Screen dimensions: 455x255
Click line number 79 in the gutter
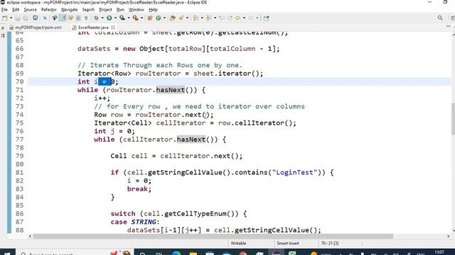coord(19,156)
